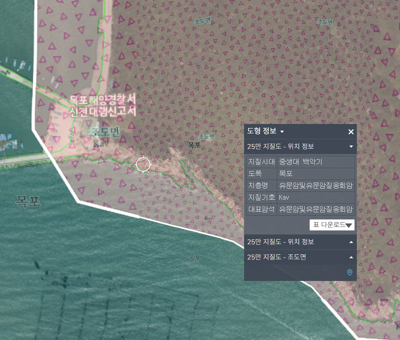Viewport: 400px width, 340px height.
Task: Click the small faint 목포 label in the water
Action: pyautogui.click(x=195, y=257)
